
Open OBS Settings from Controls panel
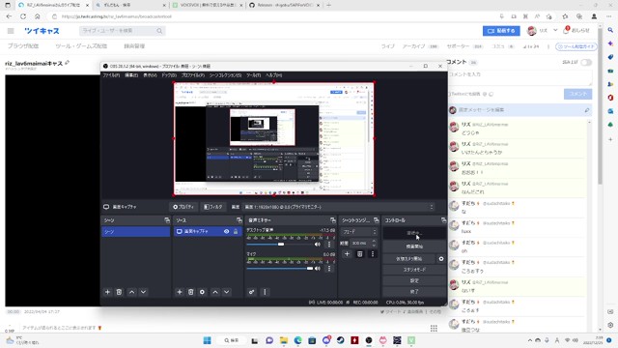point(414,280)
